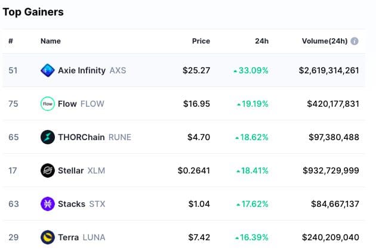Image resolution: width=376 pixels, height=251 pixels.
Task: Sort by the 24h column header
Action: (261, 41)
